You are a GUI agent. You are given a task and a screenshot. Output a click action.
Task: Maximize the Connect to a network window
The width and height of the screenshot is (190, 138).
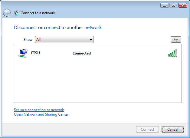click(x=174, y=5)
